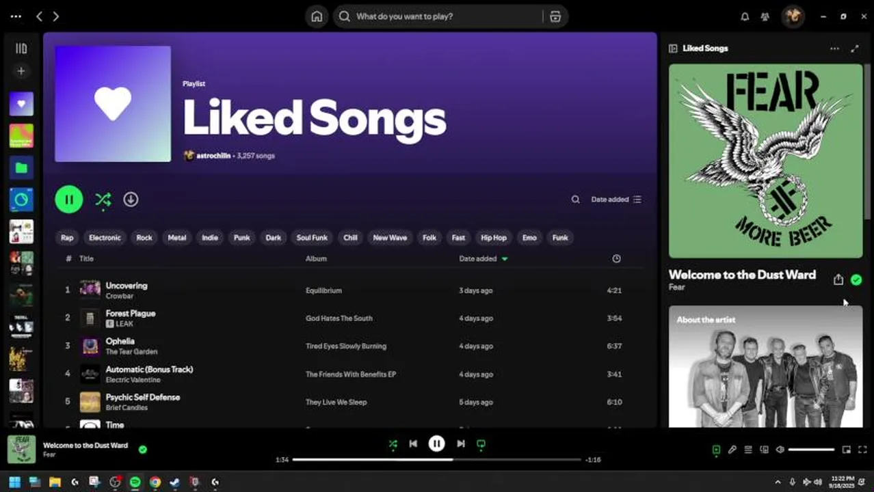
Task: Download the Liked Songs playlist
Action: tap(131, 200)
